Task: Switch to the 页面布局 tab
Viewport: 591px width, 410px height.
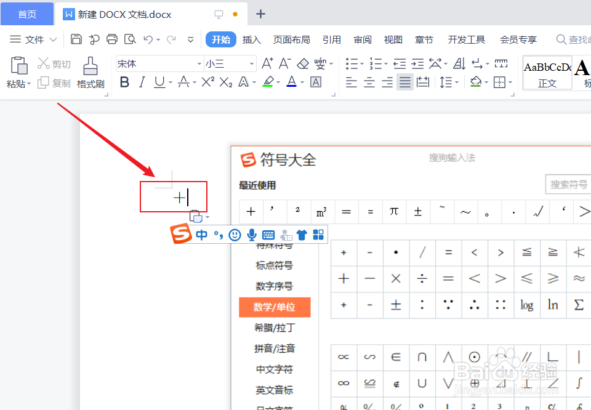Action: (291, 39)
